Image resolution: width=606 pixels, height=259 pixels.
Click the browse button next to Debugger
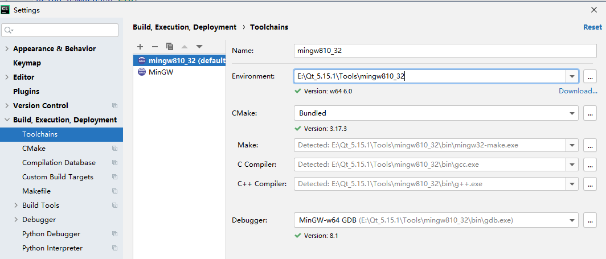click(589, 220)
